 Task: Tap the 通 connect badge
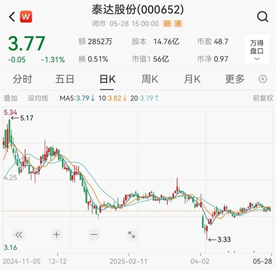(178, 24)
